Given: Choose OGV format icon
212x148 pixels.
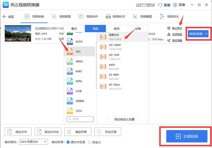Looking at the screenshot, I should point(70,111).
